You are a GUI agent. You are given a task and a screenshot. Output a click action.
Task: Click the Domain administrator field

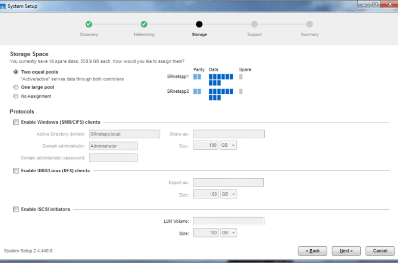tap(113, 146)
